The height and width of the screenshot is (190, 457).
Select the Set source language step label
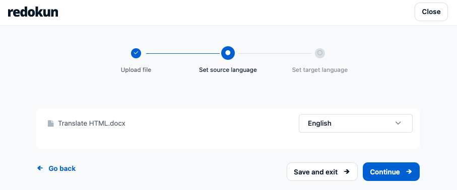point(228,70)
